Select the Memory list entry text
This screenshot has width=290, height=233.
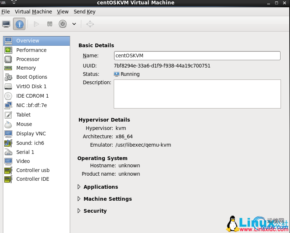point(26,68)
